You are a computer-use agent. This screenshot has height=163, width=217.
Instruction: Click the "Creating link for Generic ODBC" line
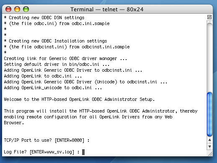point(65,58)
